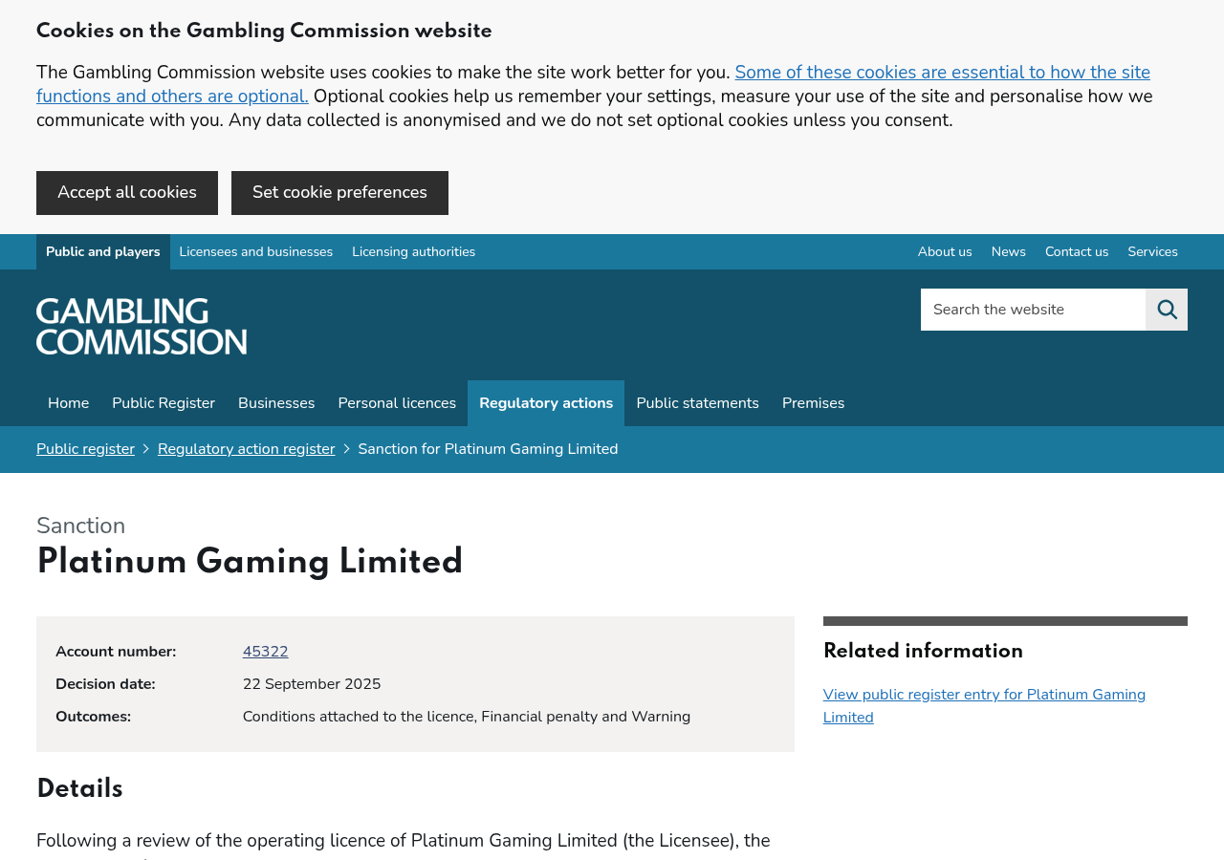
Task: Open the Premises menu item
Action: (814, 403)
